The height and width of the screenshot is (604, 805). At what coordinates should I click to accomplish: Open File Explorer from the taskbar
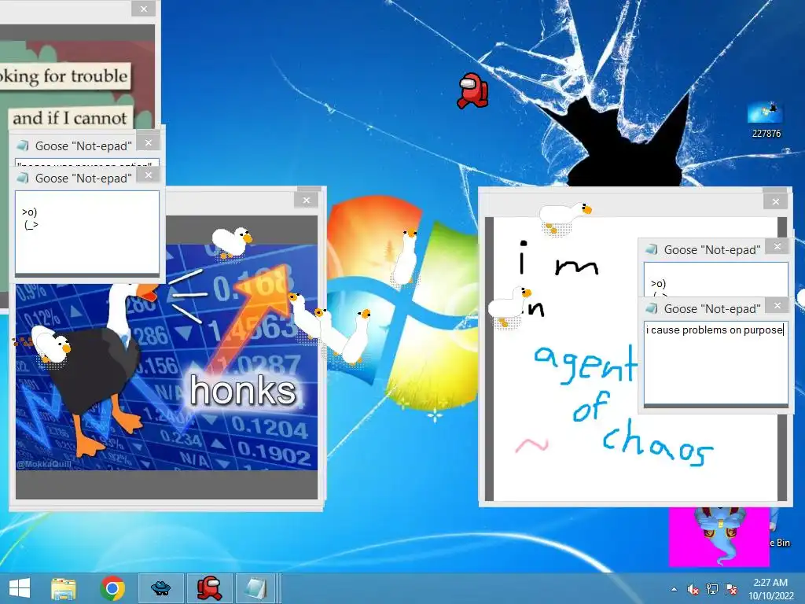[64, 588]
